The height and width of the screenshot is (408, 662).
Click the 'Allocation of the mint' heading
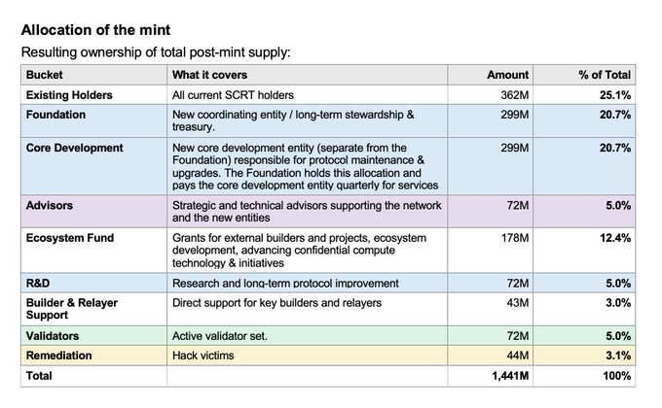[x=95, y=30]
